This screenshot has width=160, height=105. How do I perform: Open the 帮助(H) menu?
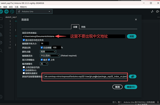[23, 7]
